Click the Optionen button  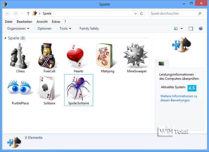pos(44,28)
